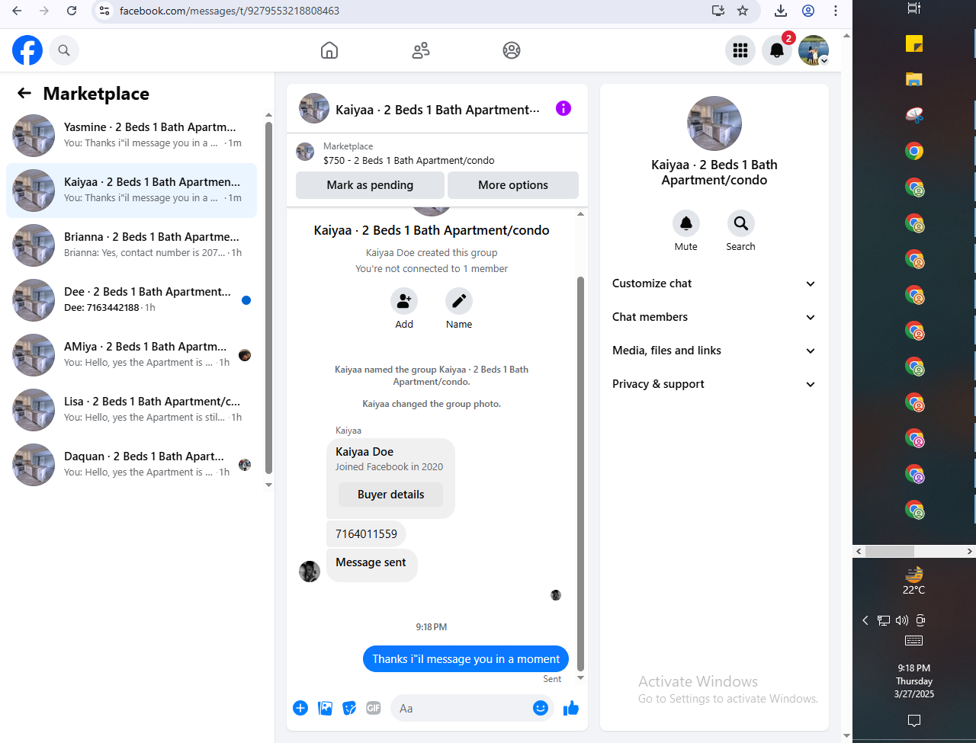Click the chat messages scrollbar
Image resolution: width=976 pixels, height=743 pixels.
point(580,472)
